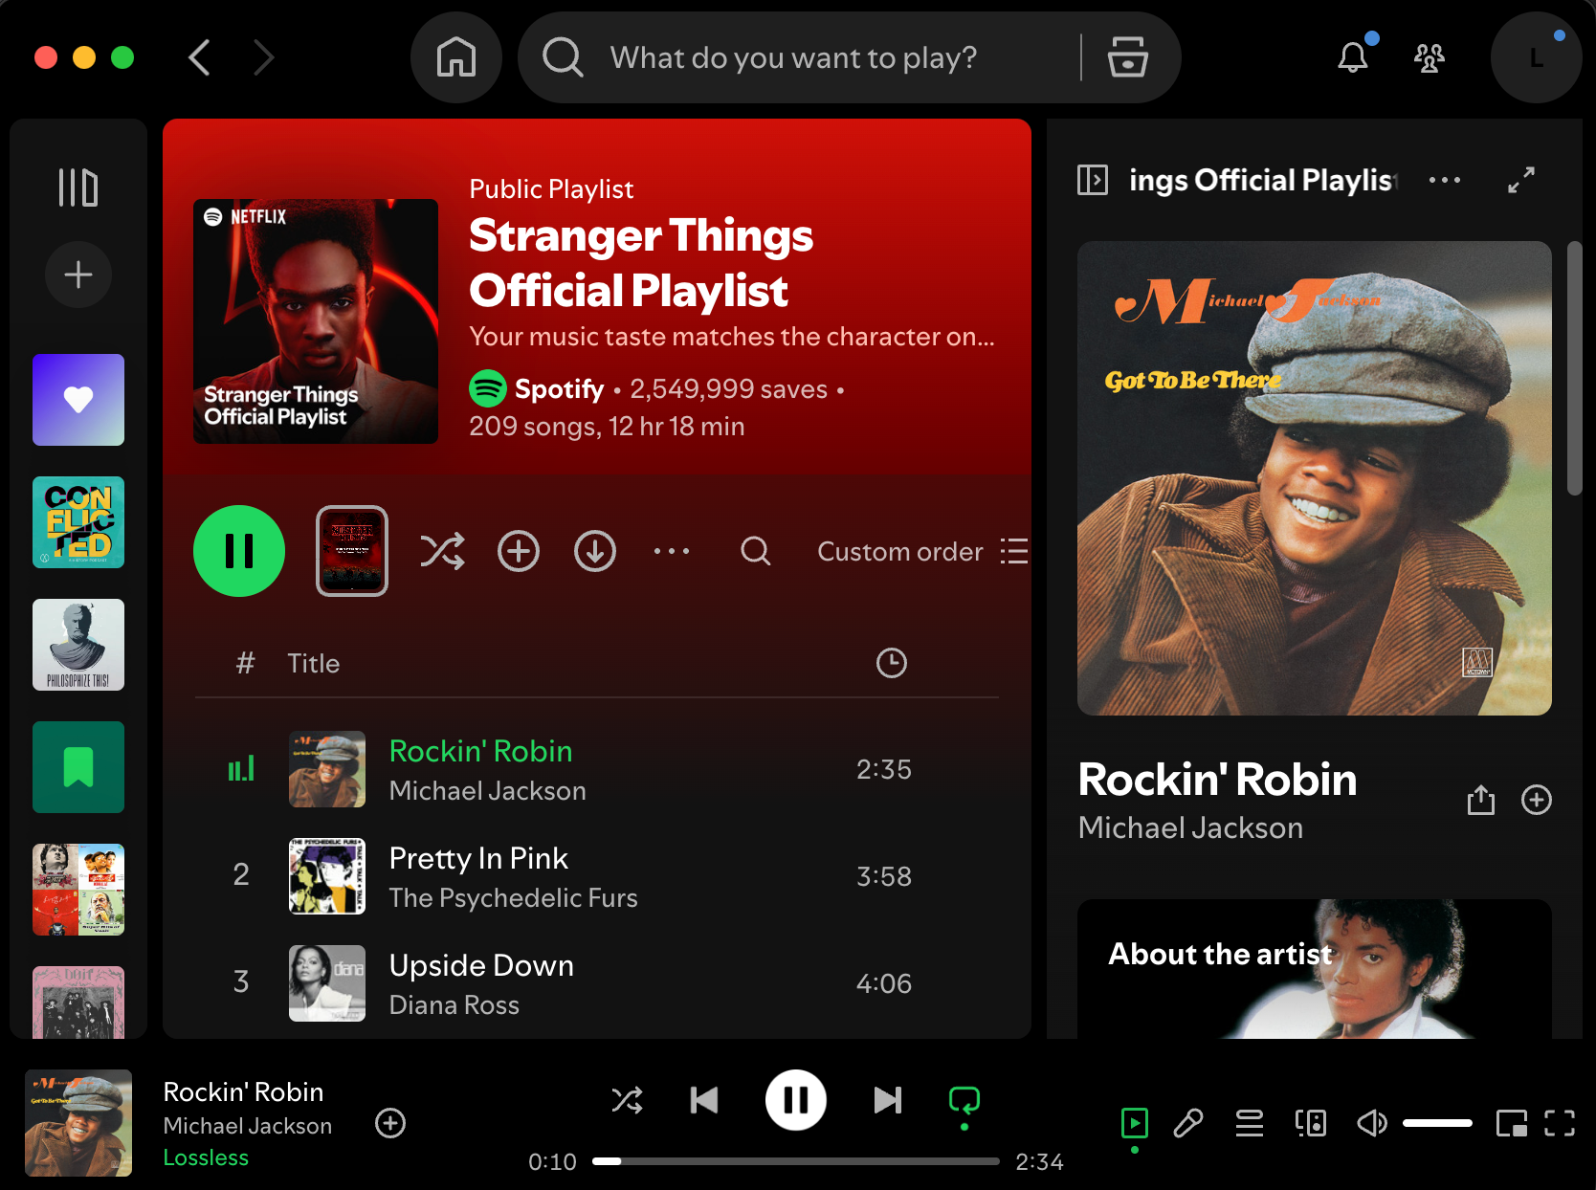
Task: Open Your Episodes bookmark tile
Action: [x=78, y=767]
